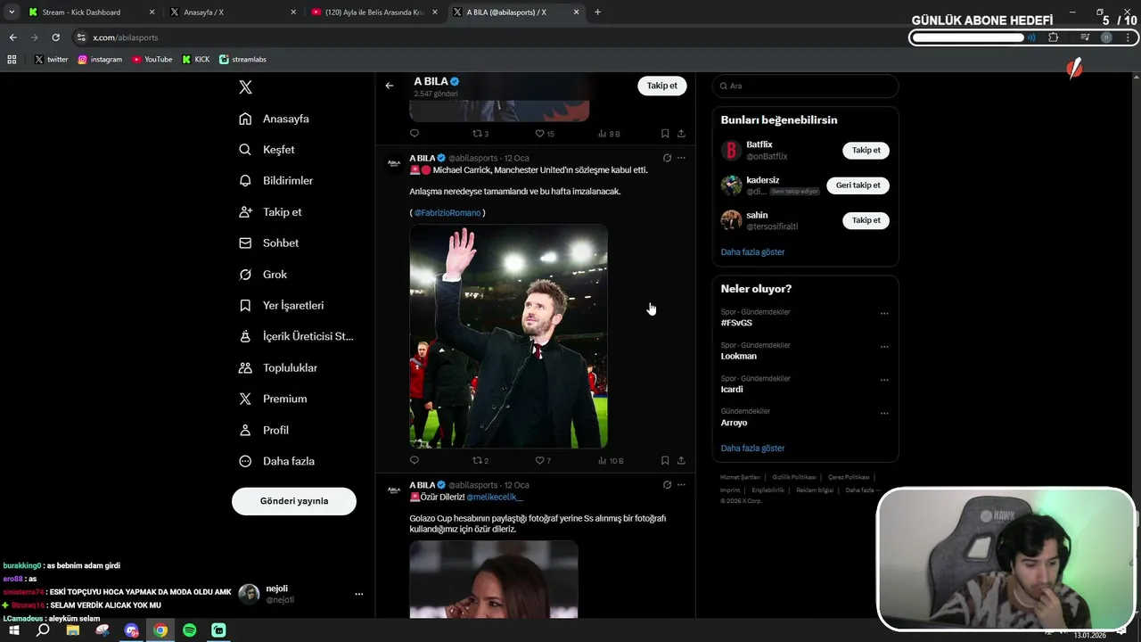This screenshot has height=642, width=1141.
Task: Open the Arroyo trending topic
Action: click(734, 423)
